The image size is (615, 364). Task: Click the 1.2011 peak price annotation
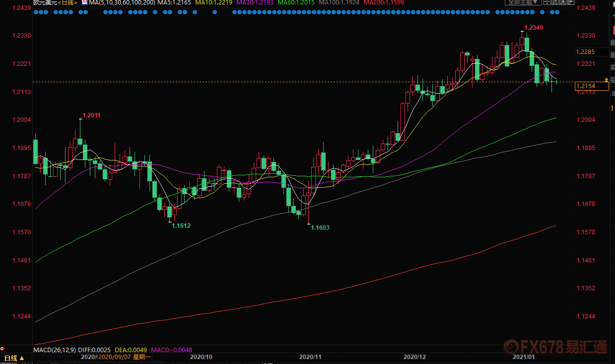coord(91,115)
